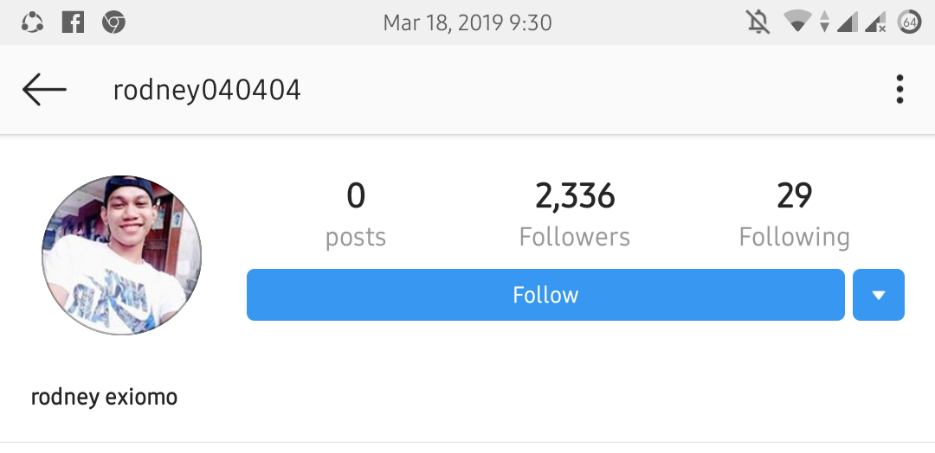The image size is (935, 453).
Task: Open the 2,336 Followers list
Action: [574, 215]
